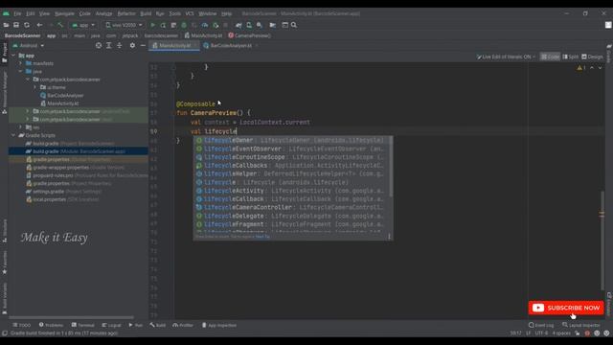Click the Search Everywhere magnifier icon
613x345 pixels.
[294, 25]
